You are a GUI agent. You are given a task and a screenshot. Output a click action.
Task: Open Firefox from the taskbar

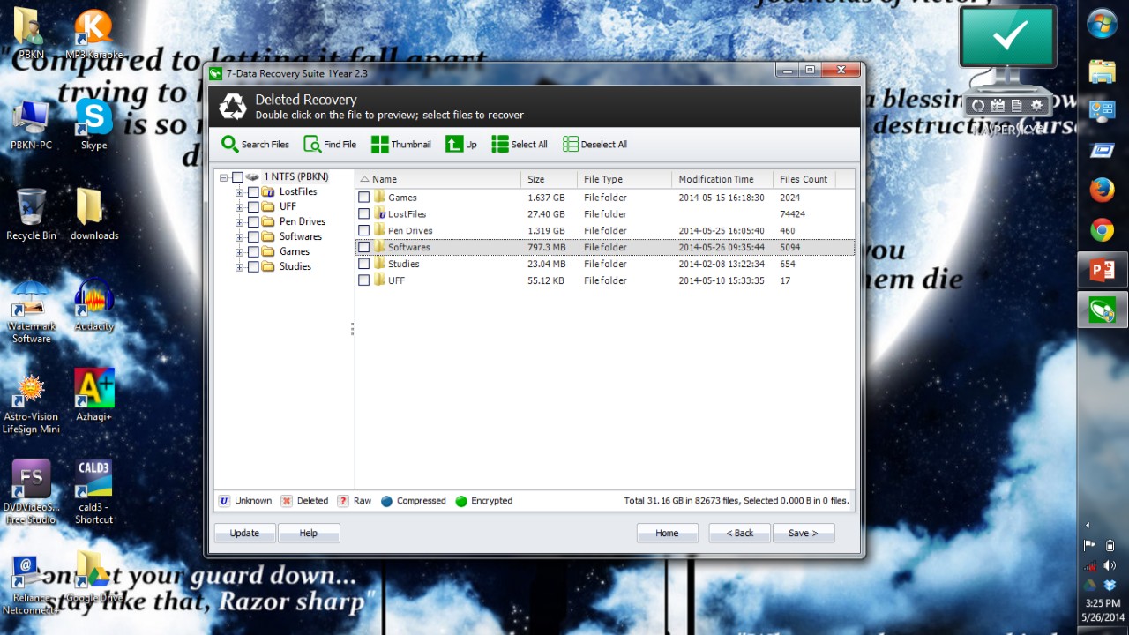click(1102, 190)
